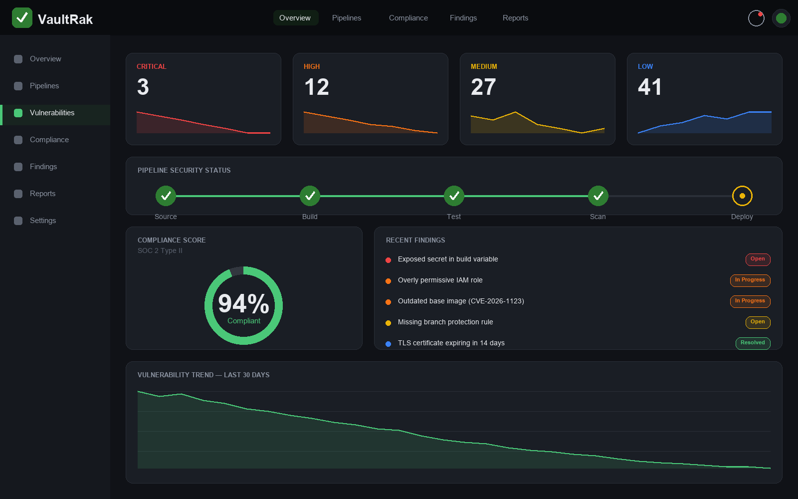The image size is (798, 499).
Task: Click the Low count value 41
Action: [650, 87]
